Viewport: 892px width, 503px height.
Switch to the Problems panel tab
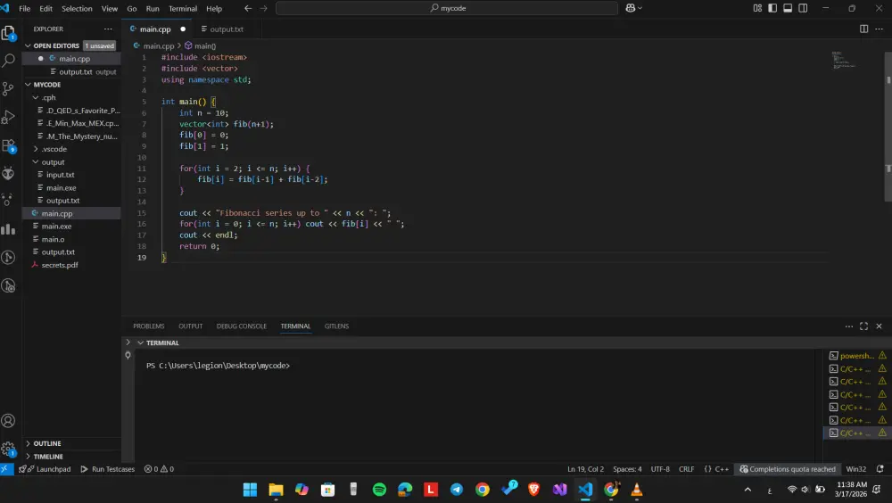[148, 326]
